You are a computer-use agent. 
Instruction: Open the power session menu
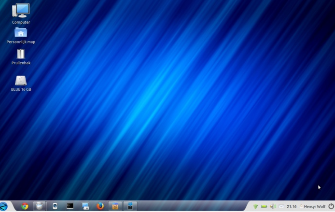[331, 206]
